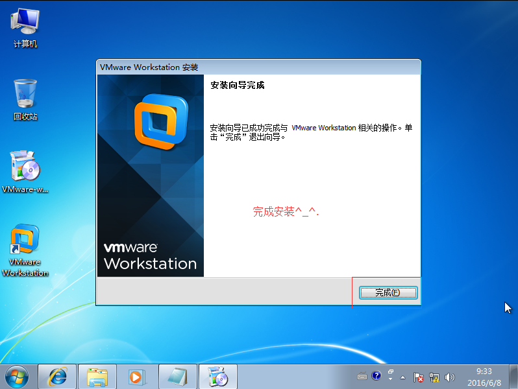The width and height of the screenshot is (518, 389).
Task: Open the volume speaker control
Action: [x=449, y=377]
